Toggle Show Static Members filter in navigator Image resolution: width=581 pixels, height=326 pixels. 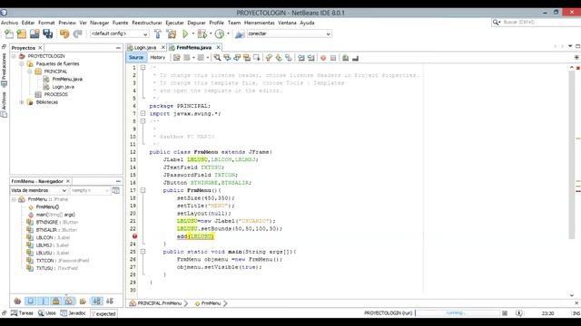[43, 301]
